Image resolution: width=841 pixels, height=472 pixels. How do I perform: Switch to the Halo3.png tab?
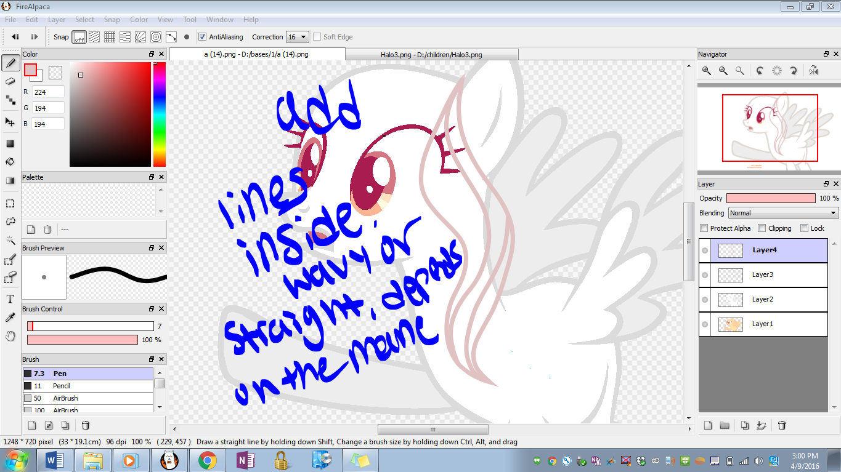click(x=431, y=55)
